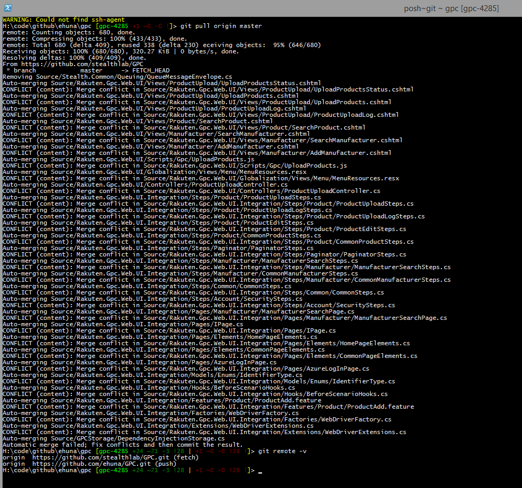Click the PowerShell icon in the title bar

[x=6, y=8]
